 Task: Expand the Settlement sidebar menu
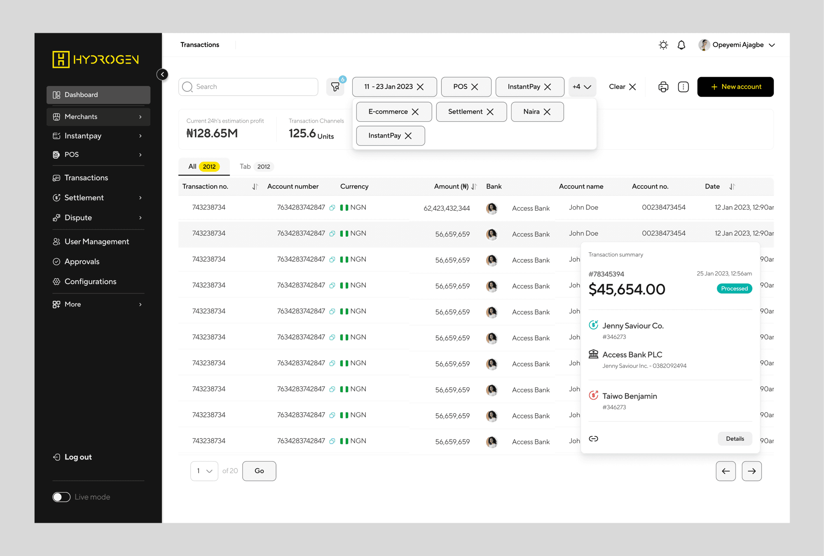pos(98,198)
